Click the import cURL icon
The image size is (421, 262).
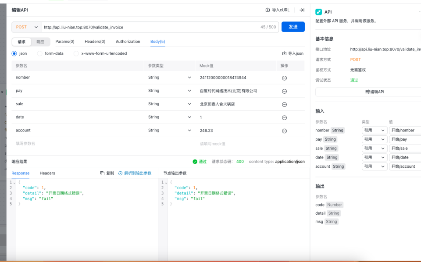point(268,10)
